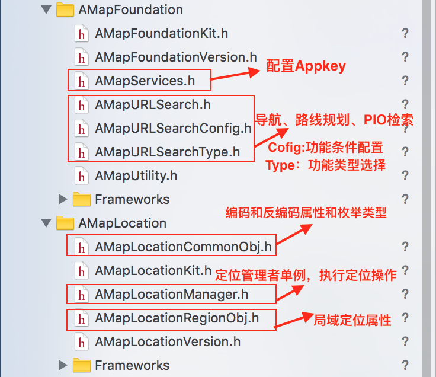Click status question mark for AMapURLSearch.h

point(405,104)
